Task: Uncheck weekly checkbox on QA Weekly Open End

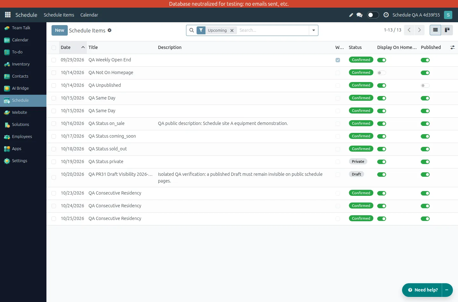Action: (x=338, y=60)
